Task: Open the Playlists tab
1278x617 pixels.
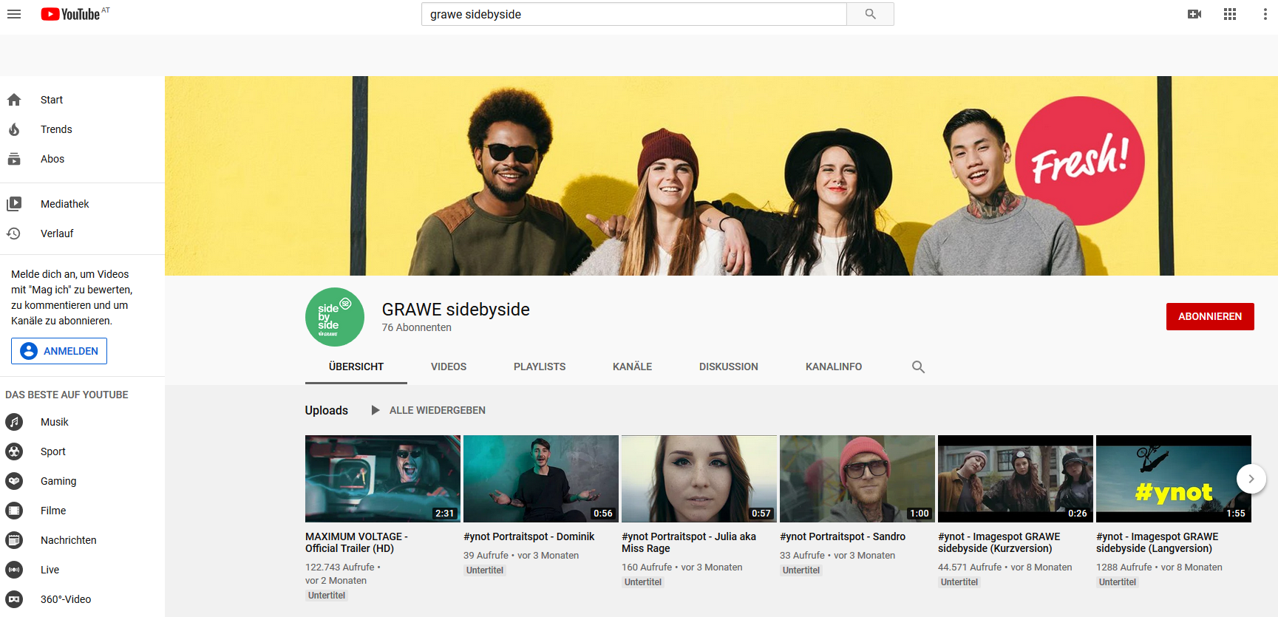Action: (540, 367)
